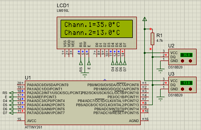Click the D4 terminal below the LCD

tap(113, 63)
